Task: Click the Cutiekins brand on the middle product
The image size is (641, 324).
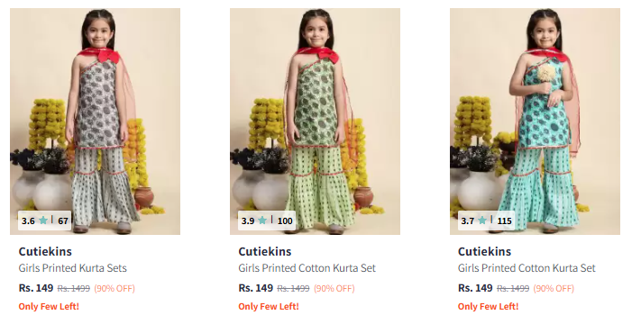Action: (265, 251)
